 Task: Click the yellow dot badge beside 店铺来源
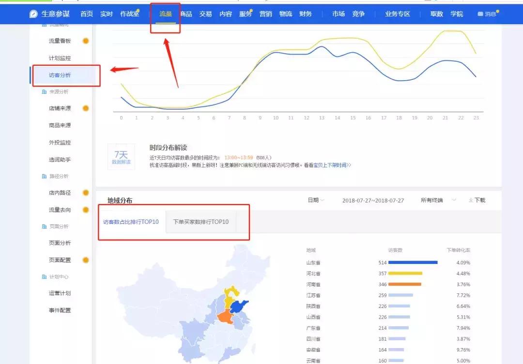click(x=86, y=108)
